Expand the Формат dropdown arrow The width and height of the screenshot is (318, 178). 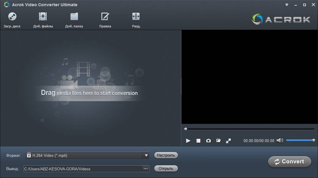pyautogui.click(x=146, y=155)
